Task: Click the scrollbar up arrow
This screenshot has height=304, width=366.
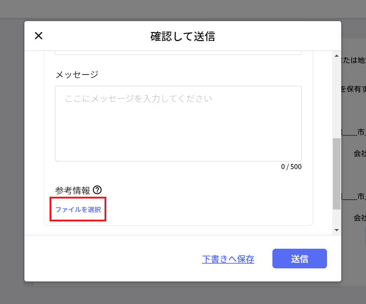Action: (x=337, y=56)
